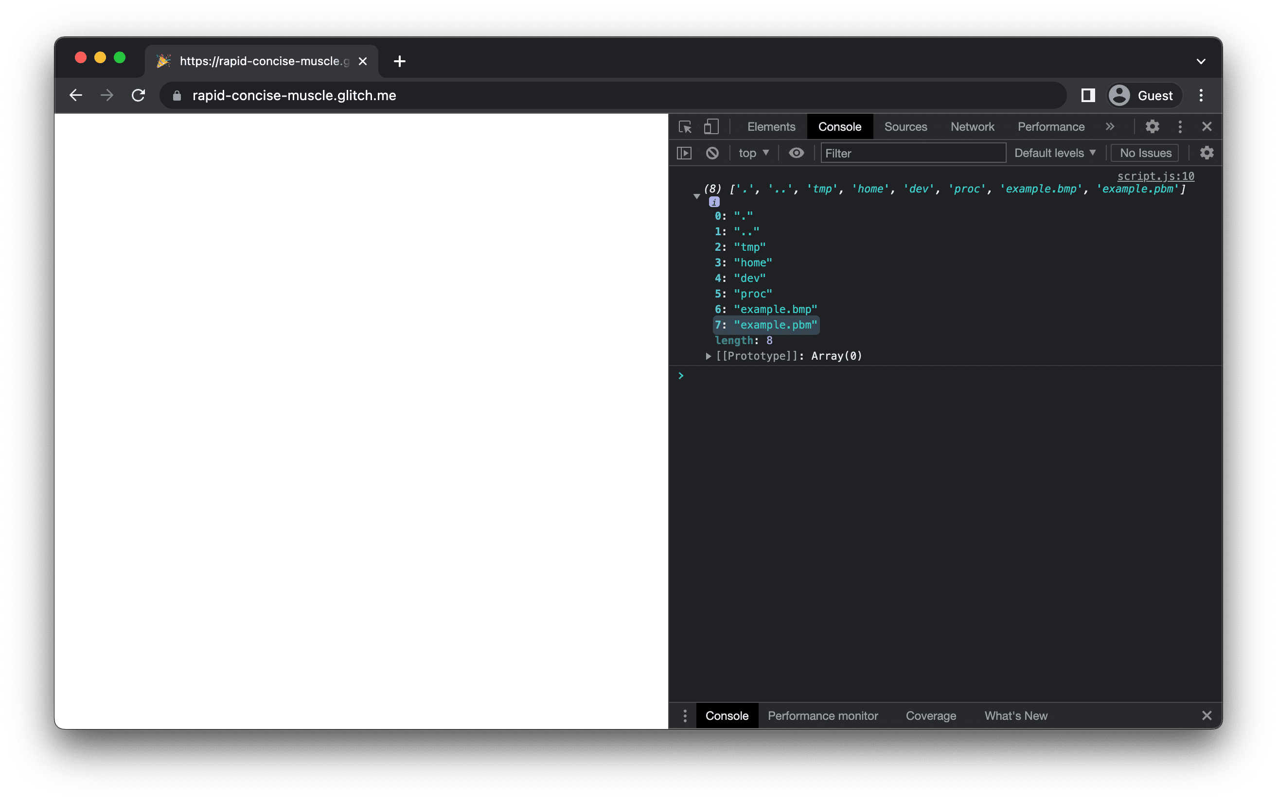Viewport: 1277px width, 801px height.
Task: Toggle the device toolbar icon
Action: tap(712, 126)
